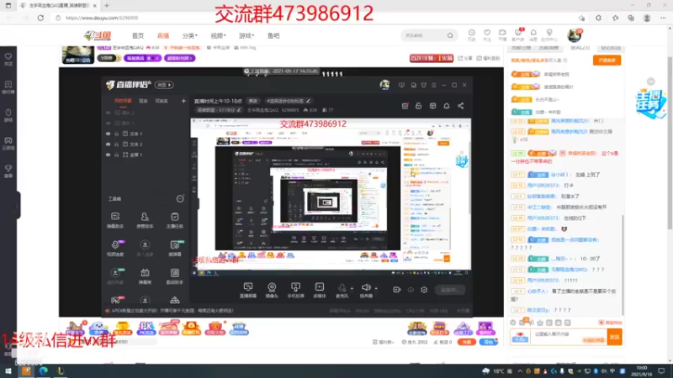Open 直播伴侣 settings gear
The image size is (673, 378).
[x=424, y=290]
